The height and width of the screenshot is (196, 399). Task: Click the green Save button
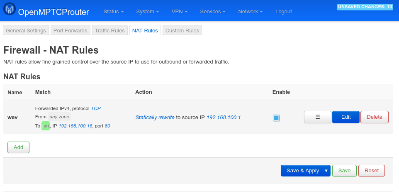click(x=344, y=171)
